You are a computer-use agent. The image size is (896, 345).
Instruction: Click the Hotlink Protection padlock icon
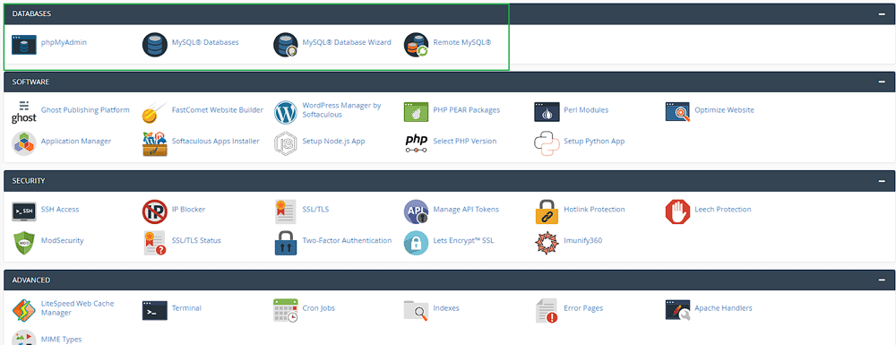point(547,211)
